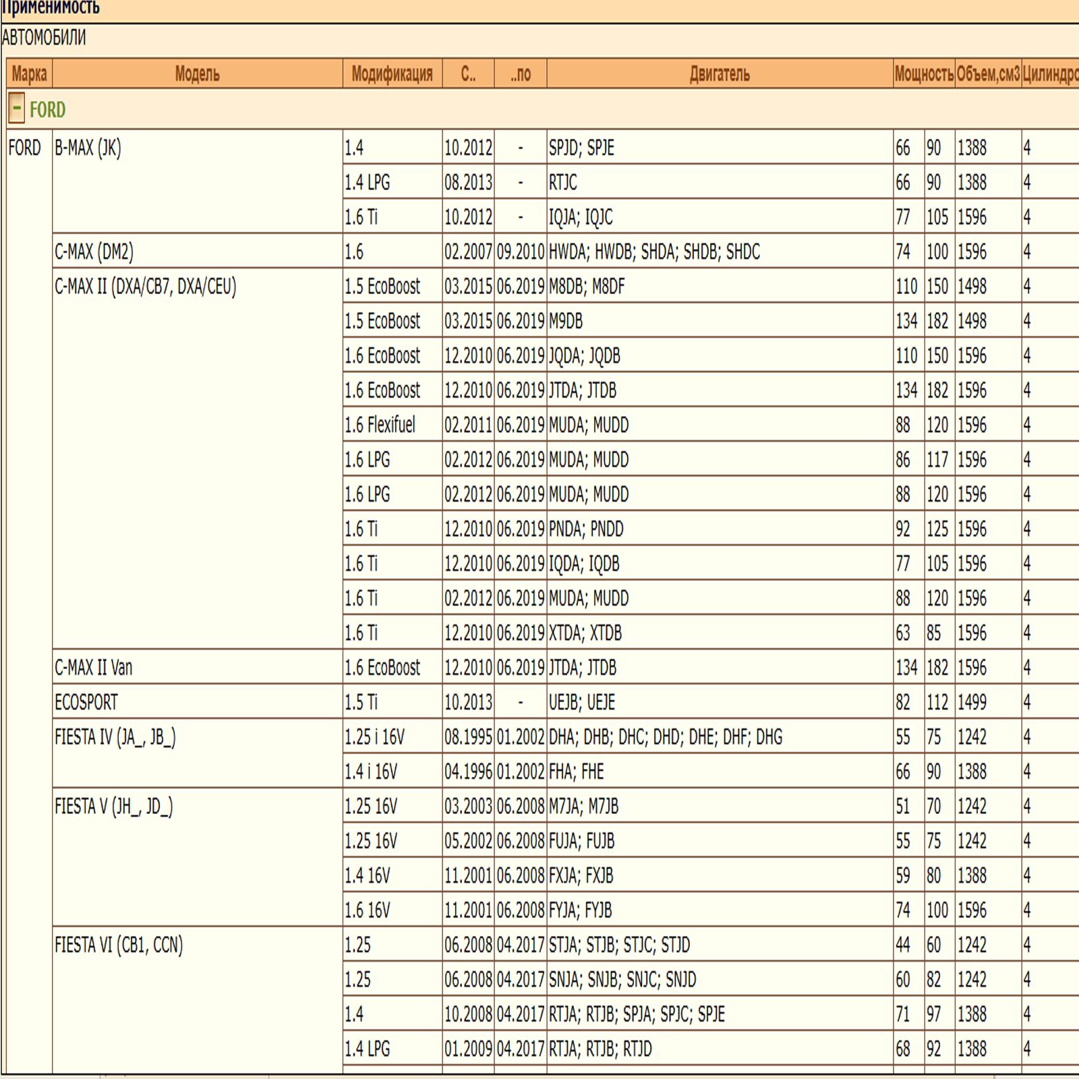
Task: Select the C-MAX (DM2) model cell
Action: pyautogui.click(x=94, y=252)
